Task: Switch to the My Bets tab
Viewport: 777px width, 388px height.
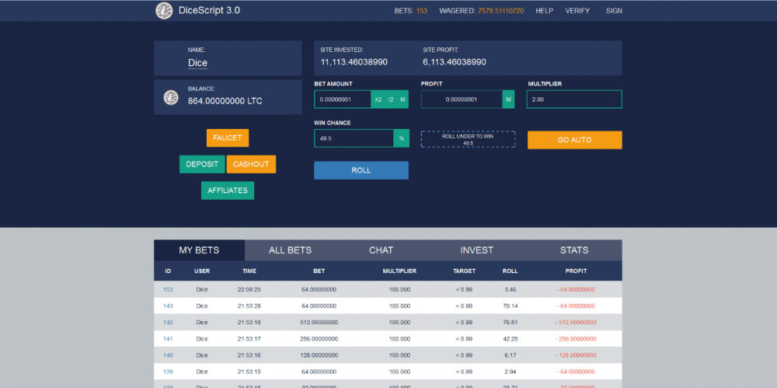Action: (x=199, y=250)
